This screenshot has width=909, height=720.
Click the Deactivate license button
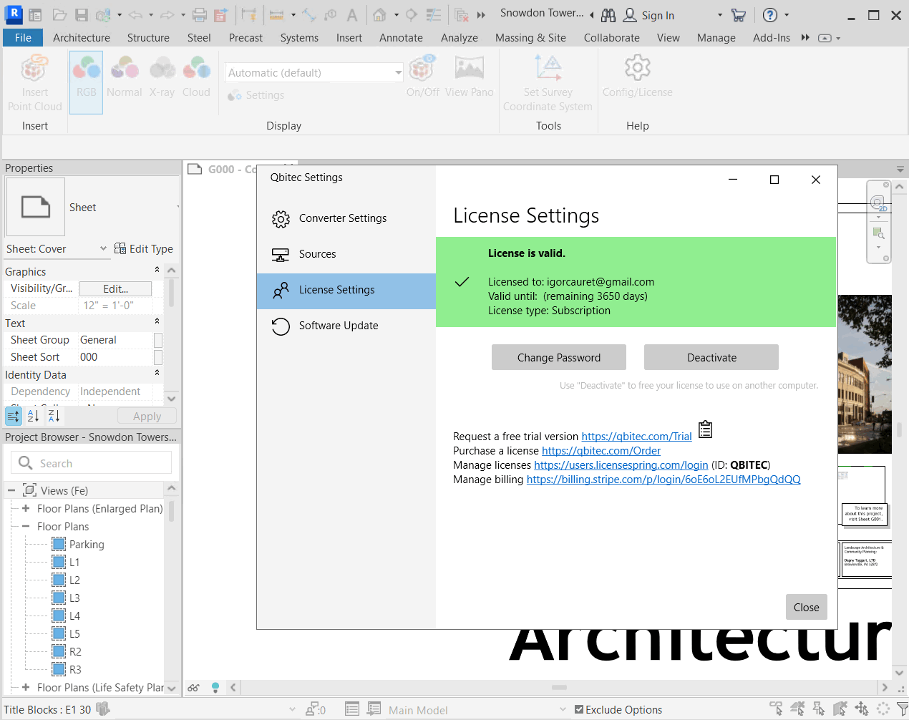[711, 357]
